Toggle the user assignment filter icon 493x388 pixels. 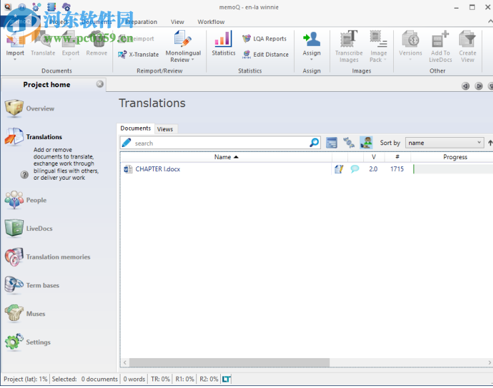[366, 142]
